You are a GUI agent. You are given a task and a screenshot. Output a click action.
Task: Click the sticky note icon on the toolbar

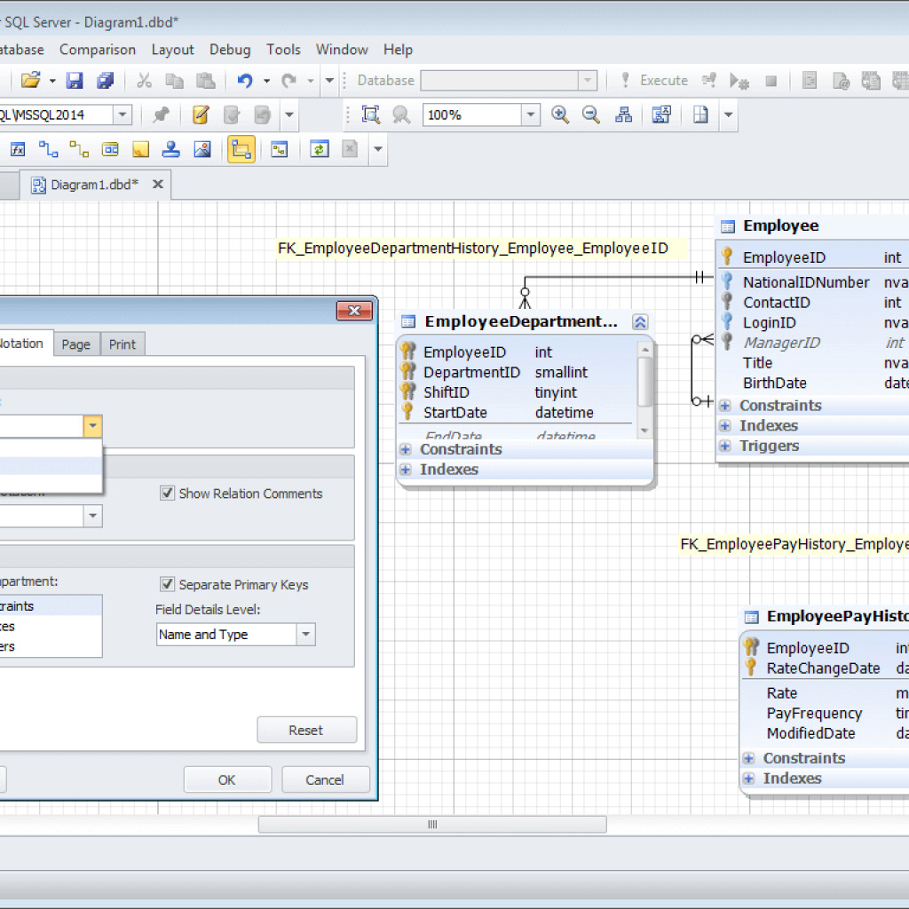(140, 149)
